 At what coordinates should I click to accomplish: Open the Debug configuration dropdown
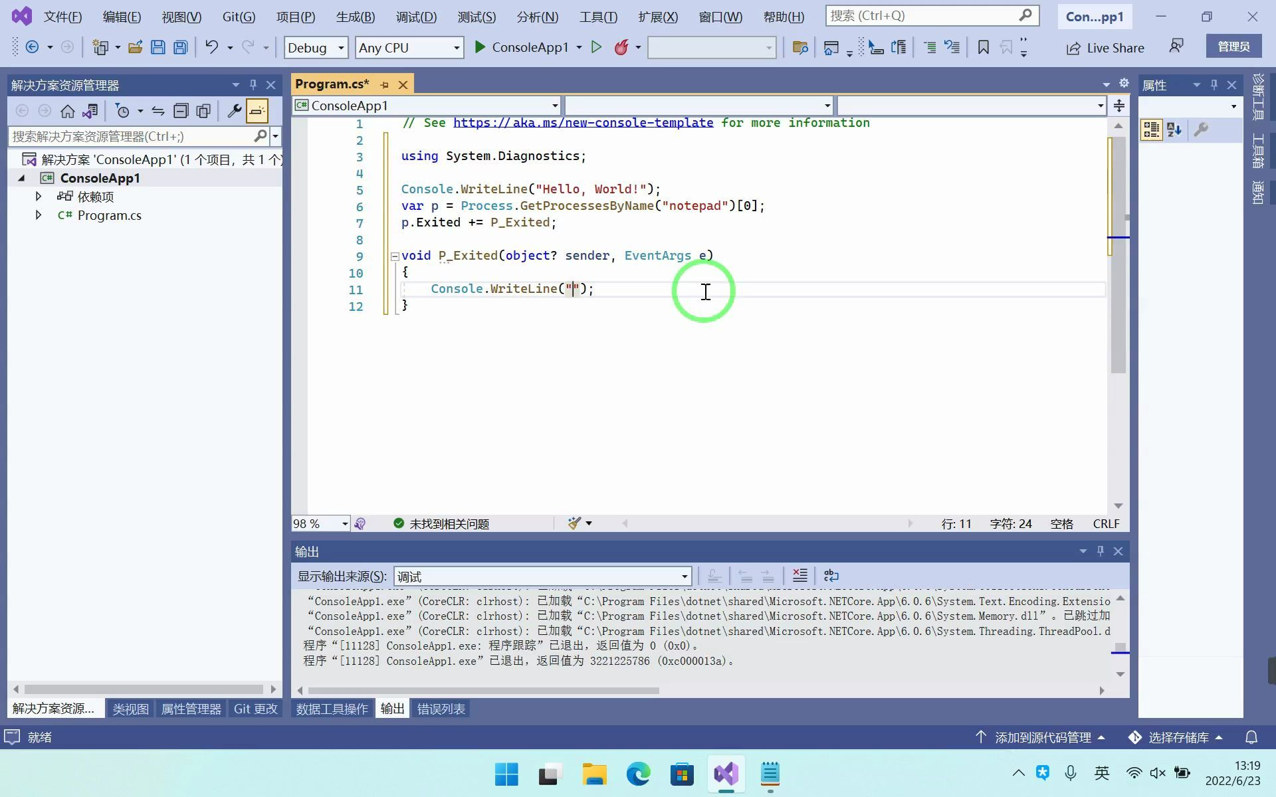coord(340,48)
